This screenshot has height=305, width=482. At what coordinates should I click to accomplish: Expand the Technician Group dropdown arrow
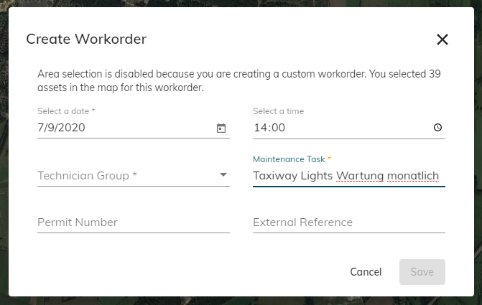(223, 175)
